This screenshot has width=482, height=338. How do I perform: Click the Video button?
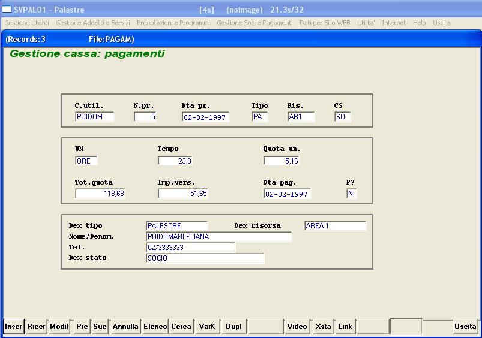[297, 327]
